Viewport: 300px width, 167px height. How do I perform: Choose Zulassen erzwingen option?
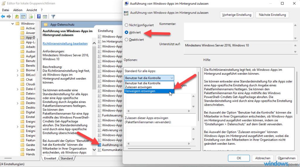point(149,87)
